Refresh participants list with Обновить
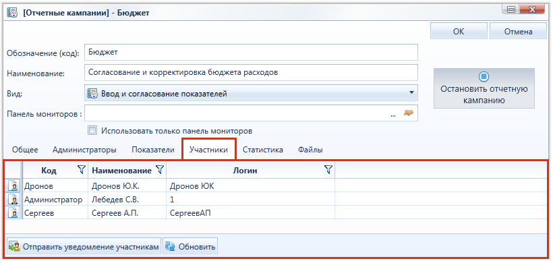 (x=190, y=247)
